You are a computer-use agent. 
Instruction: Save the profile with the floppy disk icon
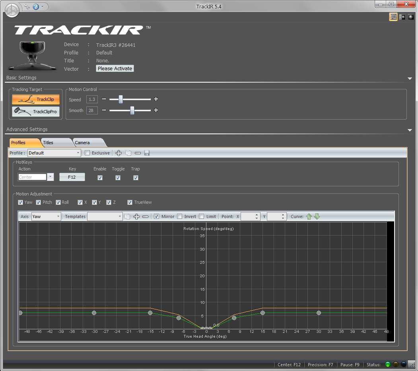147,153
